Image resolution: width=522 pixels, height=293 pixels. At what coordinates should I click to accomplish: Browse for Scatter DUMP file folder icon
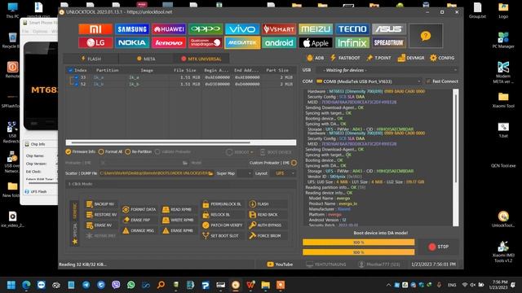pos(210,173)
